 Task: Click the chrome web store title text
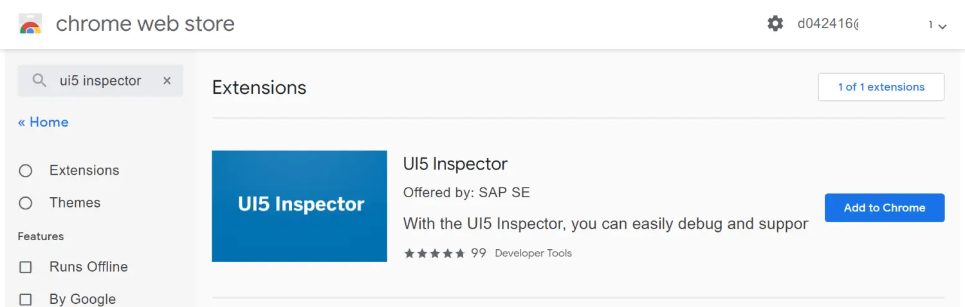pyautogui.click(x=145, y=24)
